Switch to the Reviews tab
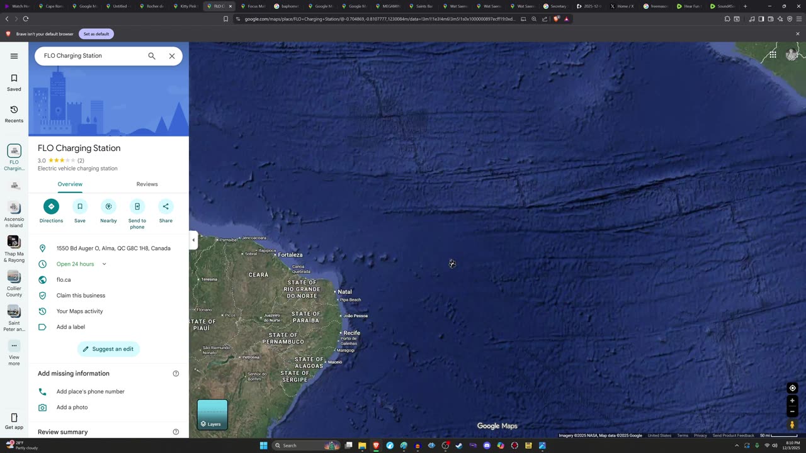 coord(147,184)
